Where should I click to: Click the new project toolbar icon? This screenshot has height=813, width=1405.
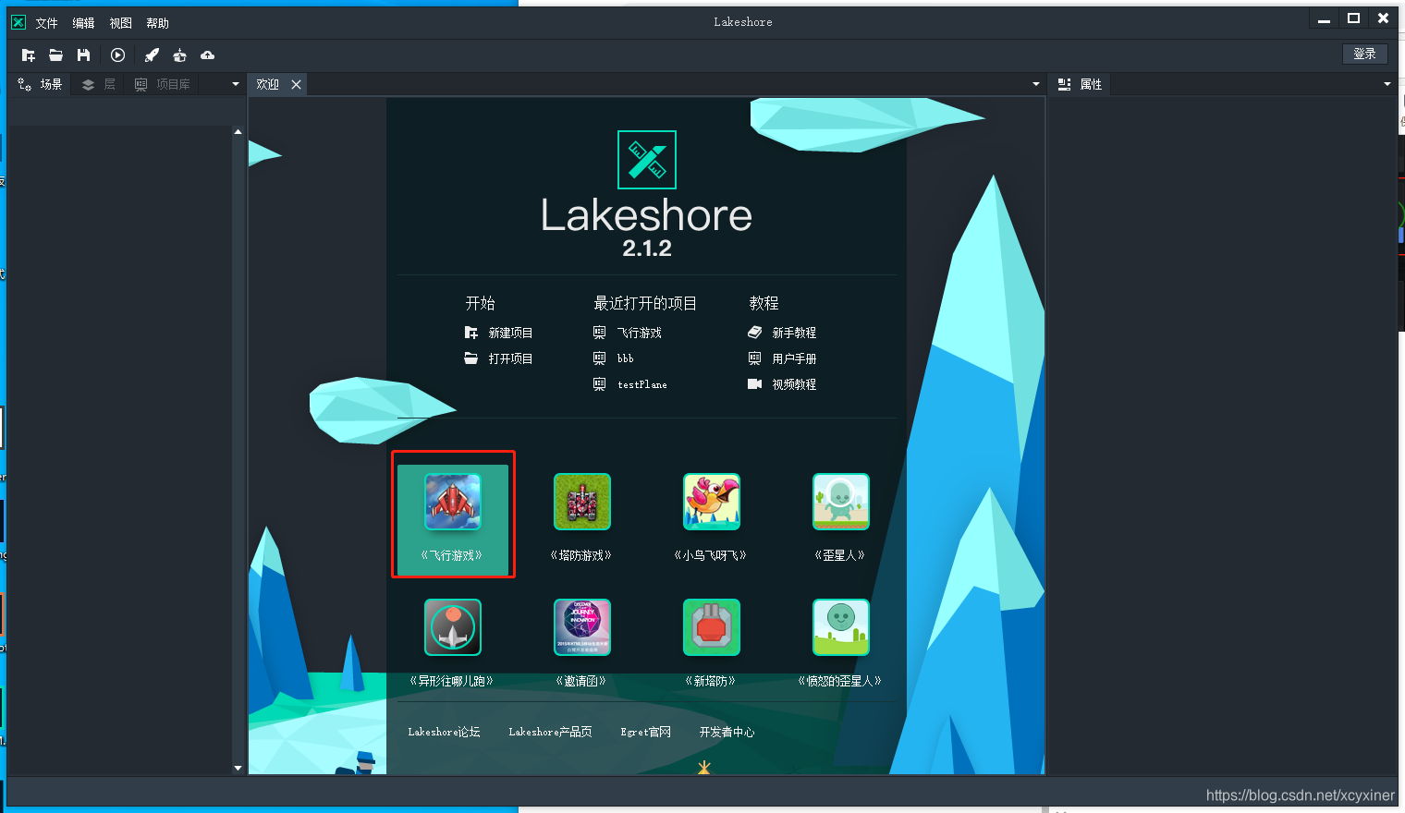coord(29,55)
